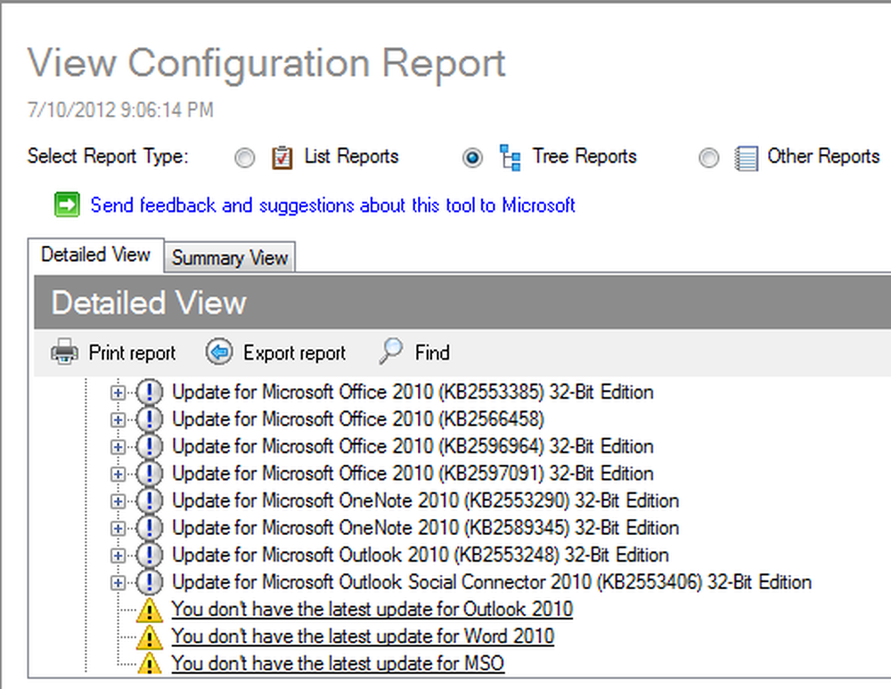The image size is (891, 689).
Task: Expand the OneNote KB2553290 update node
Action: [x=118, y=501]
